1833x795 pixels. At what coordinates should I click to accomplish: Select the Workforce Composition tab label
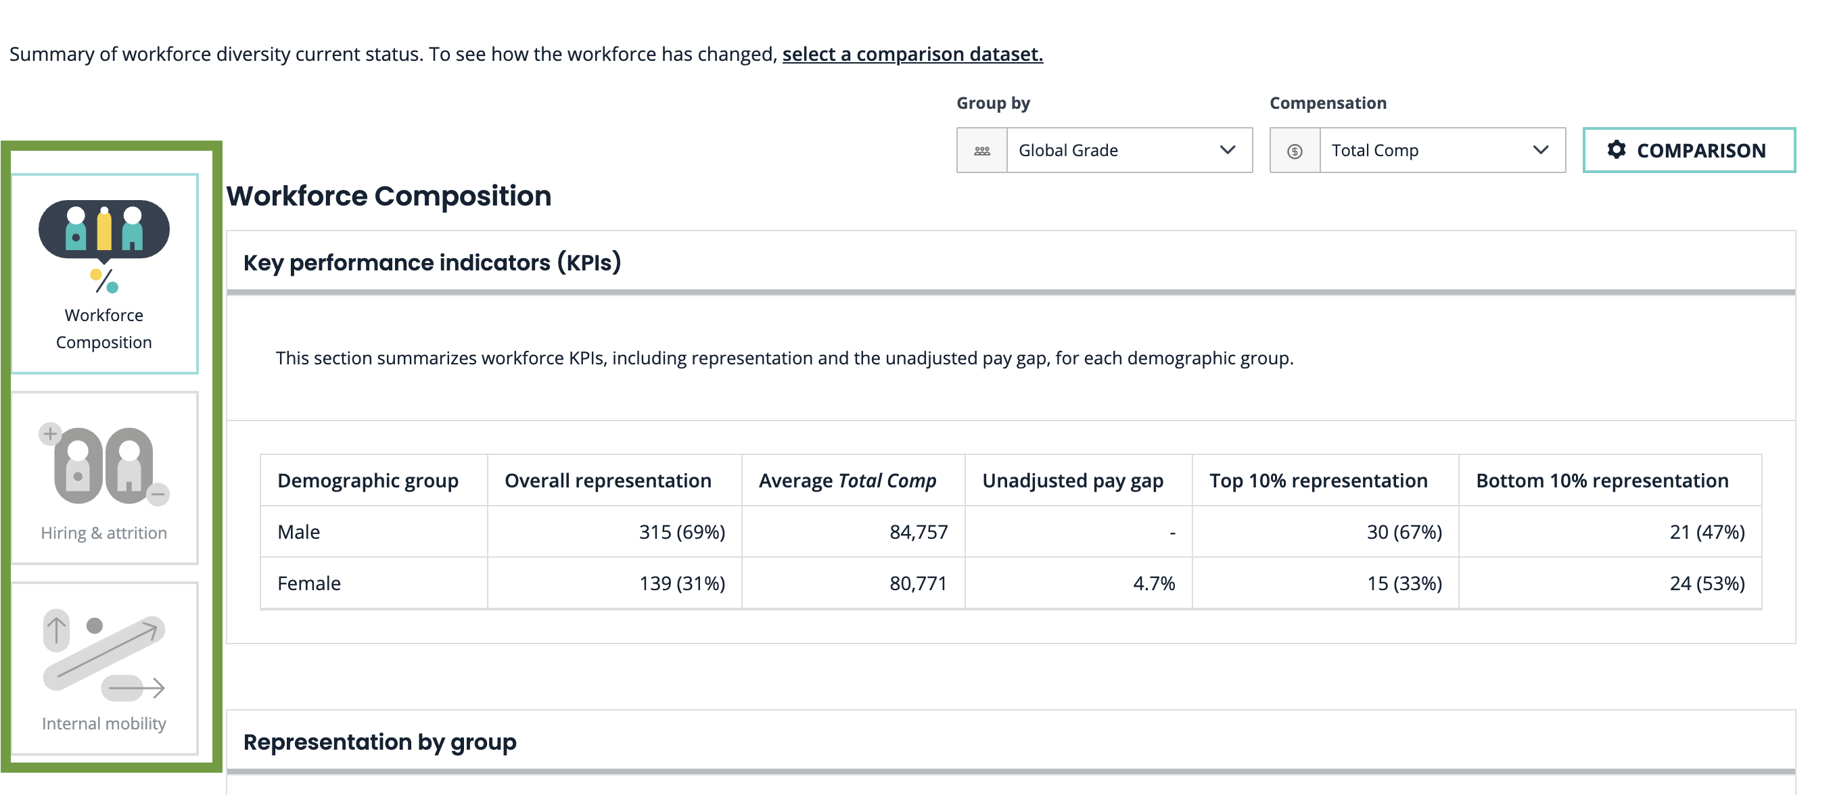104,329
